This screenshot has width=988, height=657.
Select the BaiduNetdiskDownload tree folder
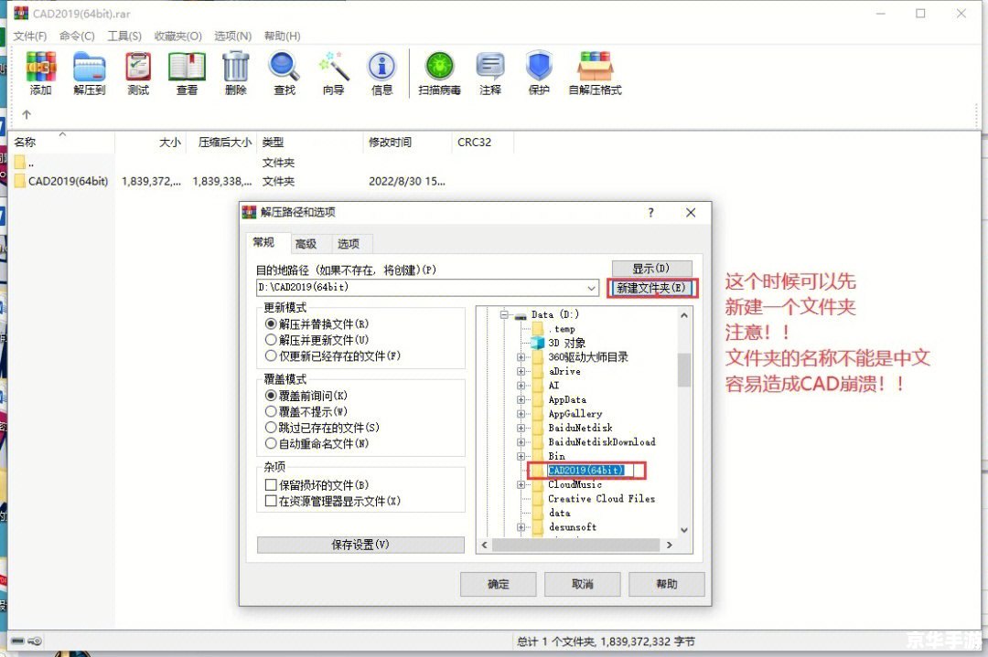[602, 441]
